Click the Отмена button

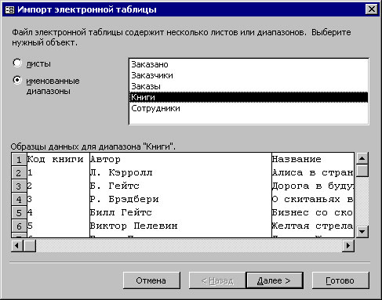tap(151, 280)
